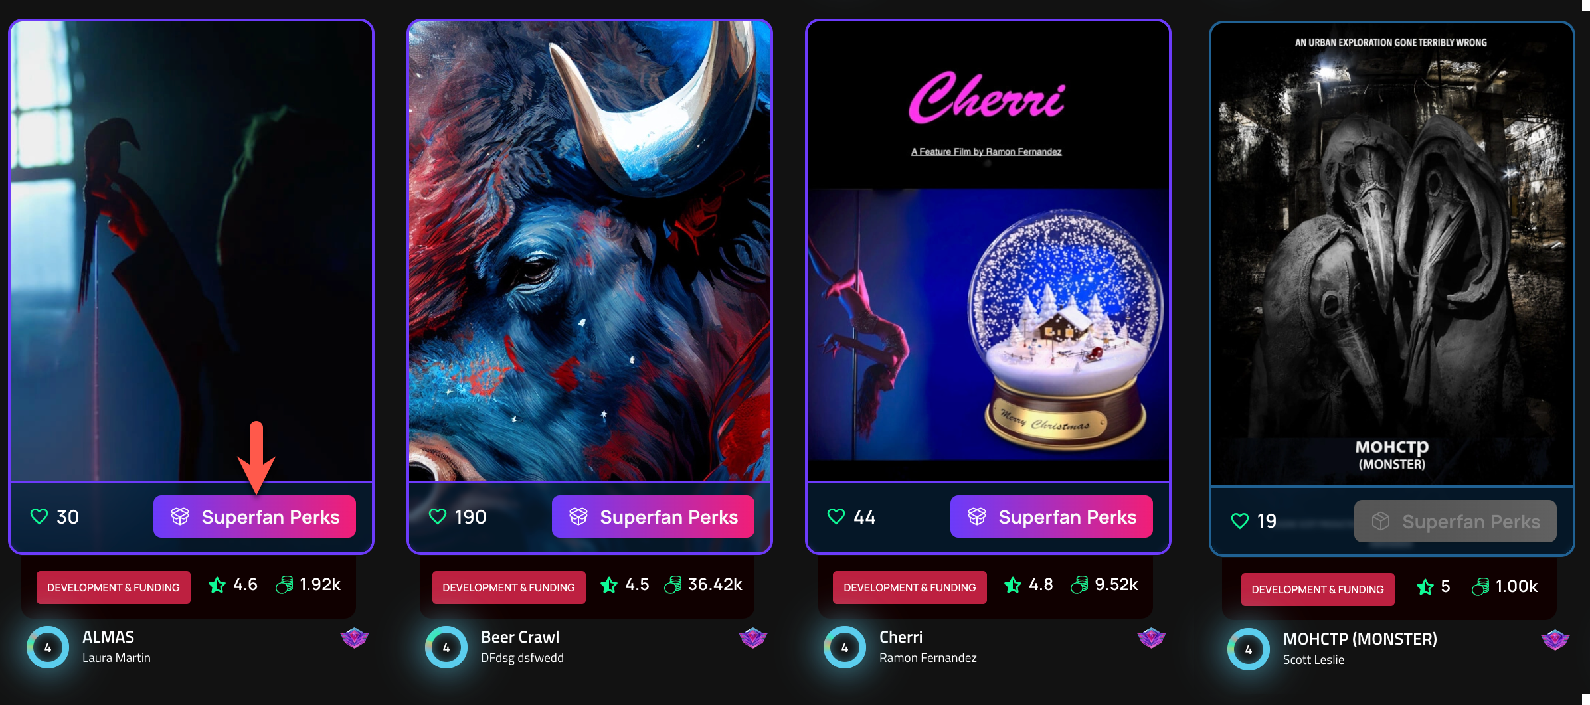Click the gem badge next to Beer Crawl
The image size is (1590, 705).
click(753, 638)
